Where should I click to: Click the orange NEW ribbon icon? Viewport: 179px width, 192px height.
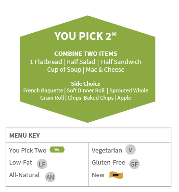click(116, 175)
